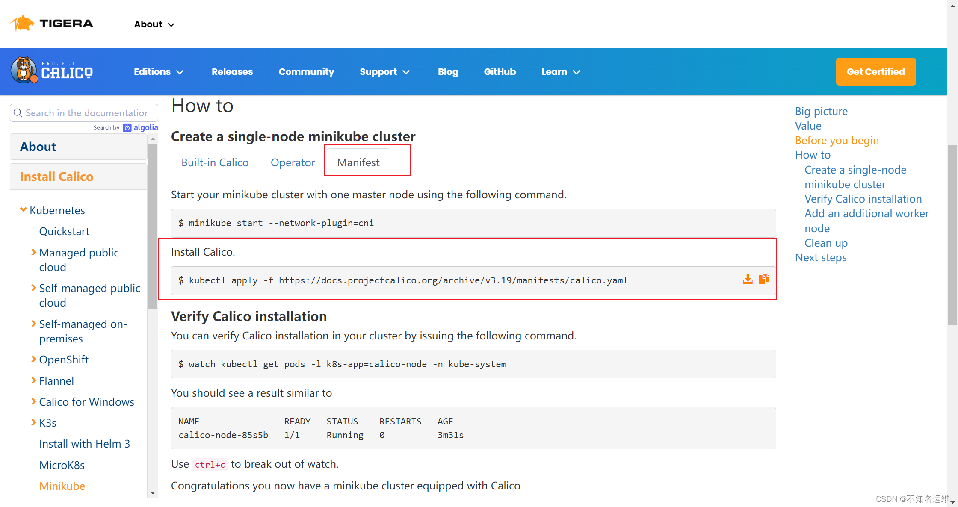Expand Self-managed public cloud section
Viewport: 958px width, 507px height.
(34, 288)
